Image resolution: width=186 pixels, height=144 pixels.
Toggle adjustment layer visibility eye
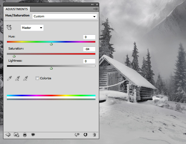pyautogui.click(x=33, y=134)
